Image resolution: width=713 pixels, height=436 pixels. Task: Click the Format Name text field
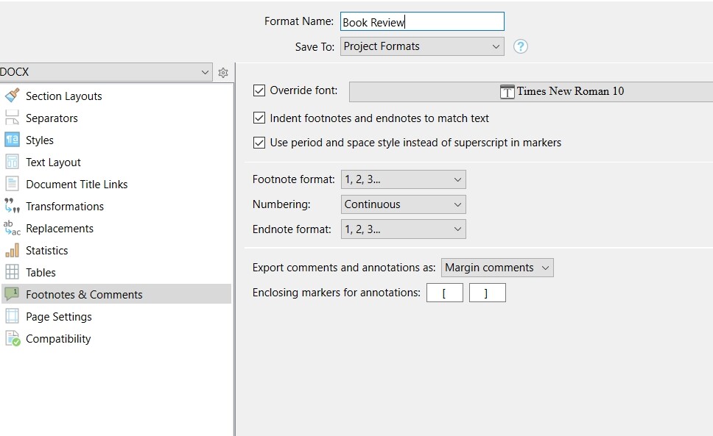click(422, 22)
